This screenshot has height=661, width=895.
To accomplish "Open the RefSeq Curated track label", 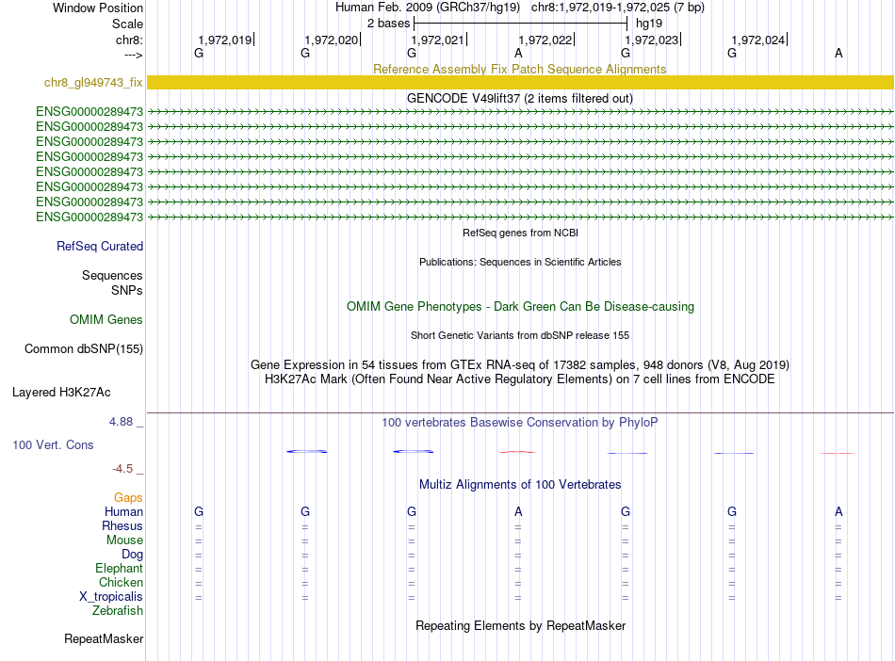I will [99, 247].
